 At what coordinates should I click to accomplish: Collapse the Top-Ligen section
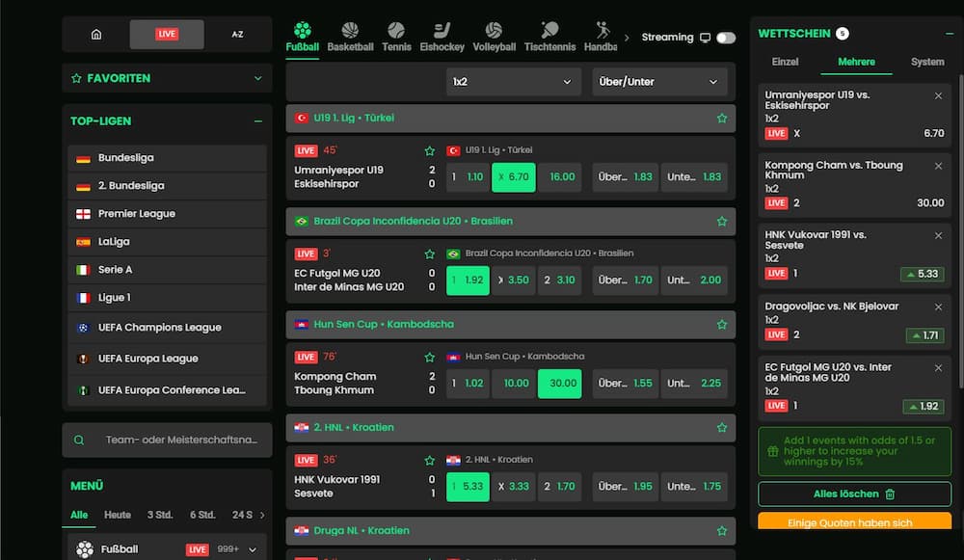click(258, 120)
